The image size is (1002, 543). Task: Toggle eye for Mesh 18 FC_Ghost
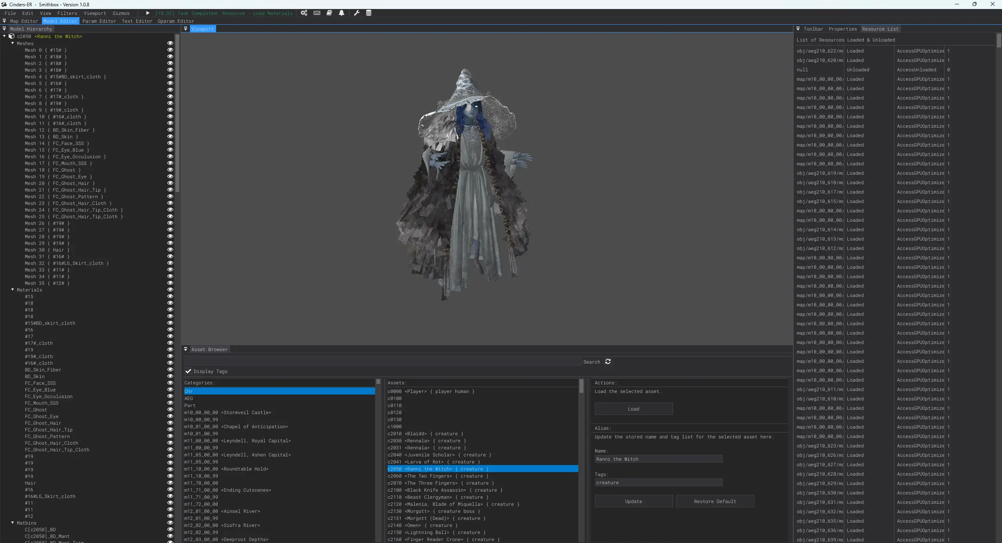(x=170, y=170)
